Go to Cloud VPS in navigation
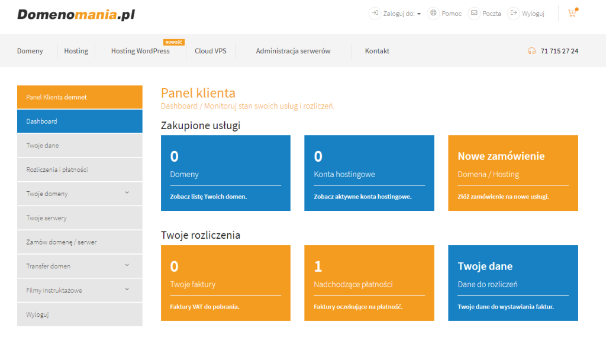The height and width of the screenshot is (353, 606). tap(211, 51)
